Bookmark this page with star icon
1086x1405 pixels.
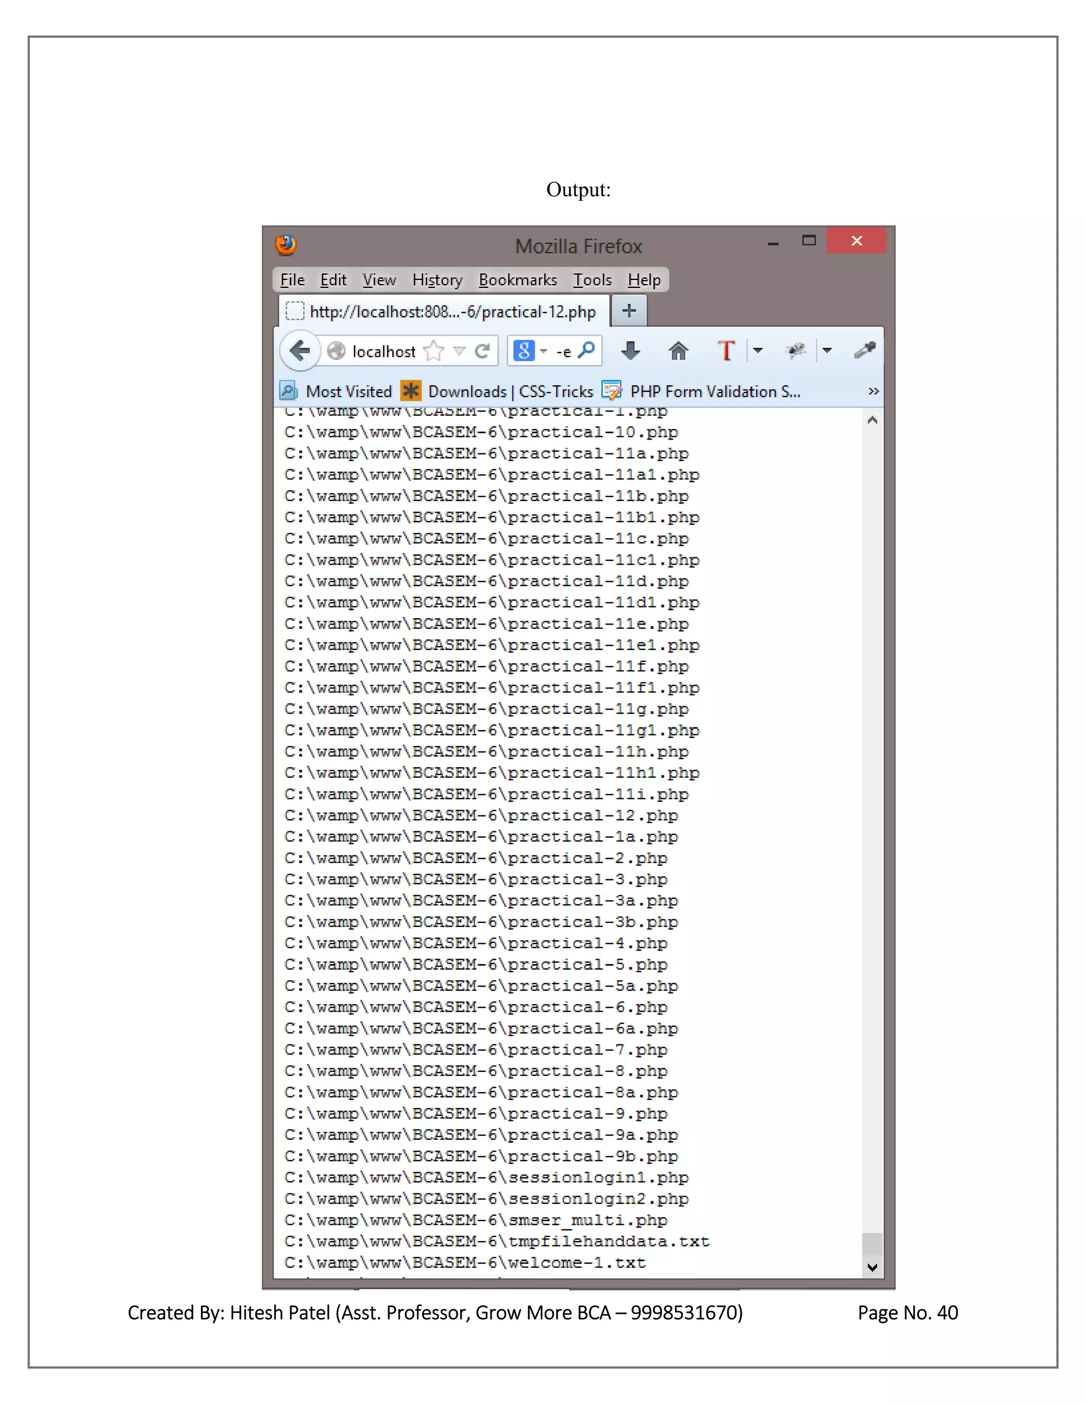click(435, 350)
